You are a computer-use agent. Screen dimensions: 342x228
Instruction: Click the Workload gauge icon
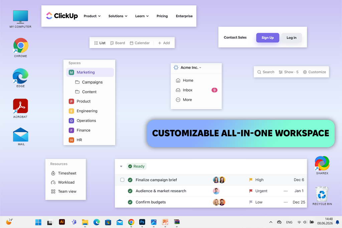tap(53, 183)
